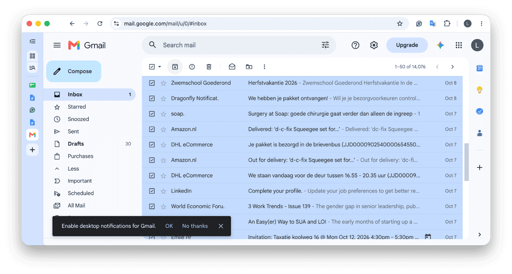Delete selected emails with trash icon

point(209,67)
